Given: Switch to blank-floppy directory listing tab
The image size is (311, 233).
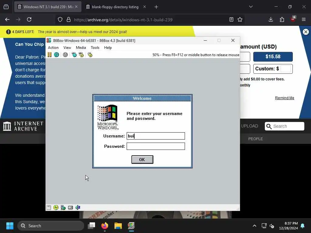Looking at the screenshot, I should point(115,7).
